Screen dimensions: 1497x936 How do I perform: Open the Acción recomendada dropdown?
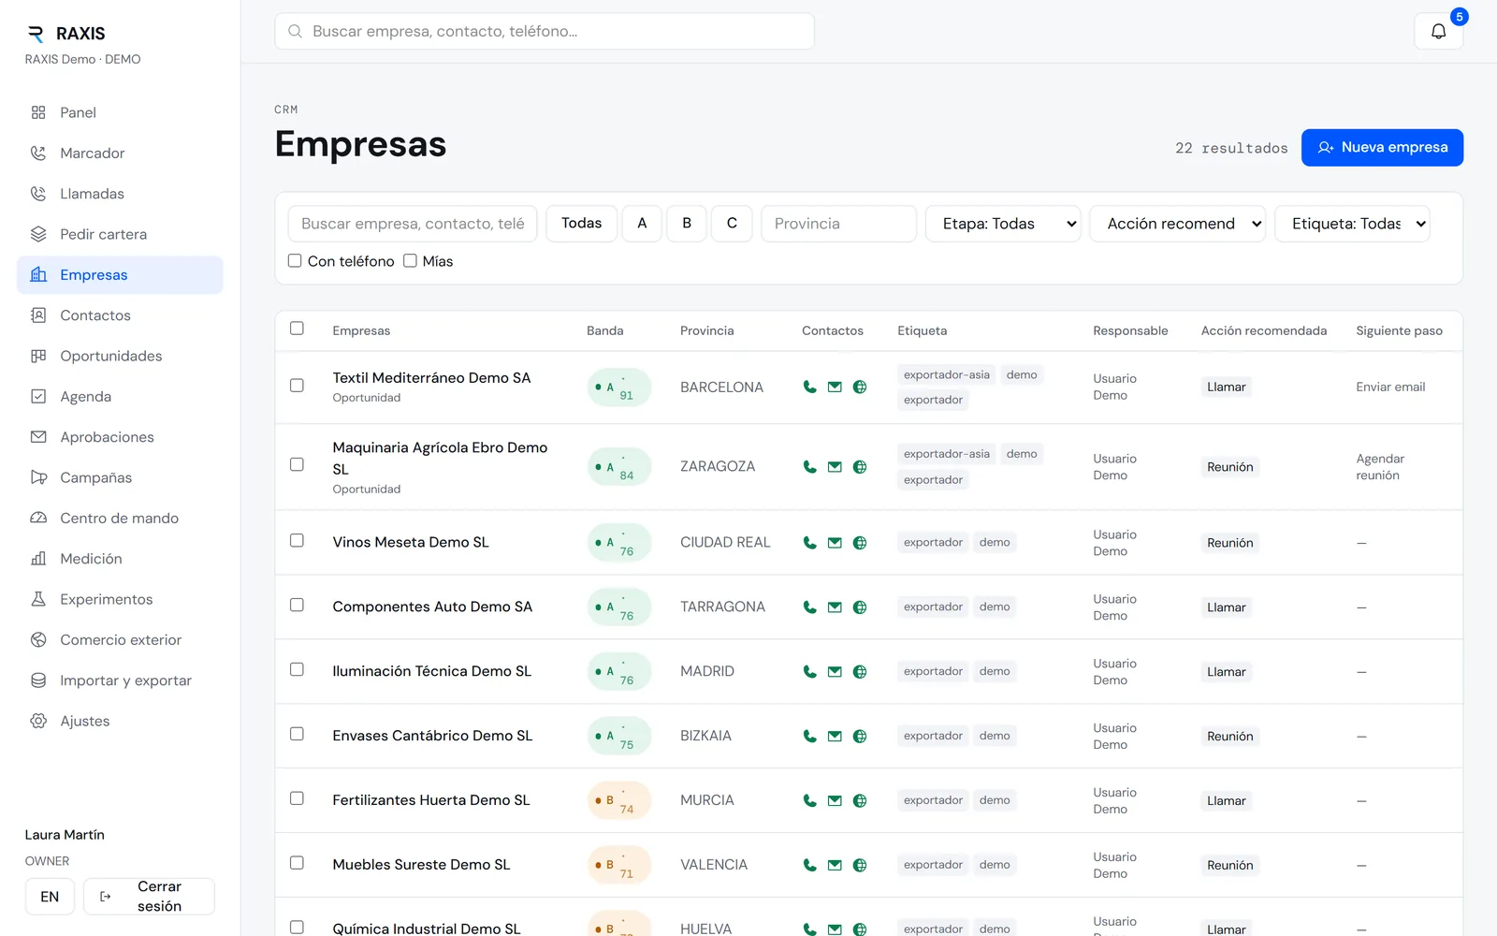coord(1177,224)
